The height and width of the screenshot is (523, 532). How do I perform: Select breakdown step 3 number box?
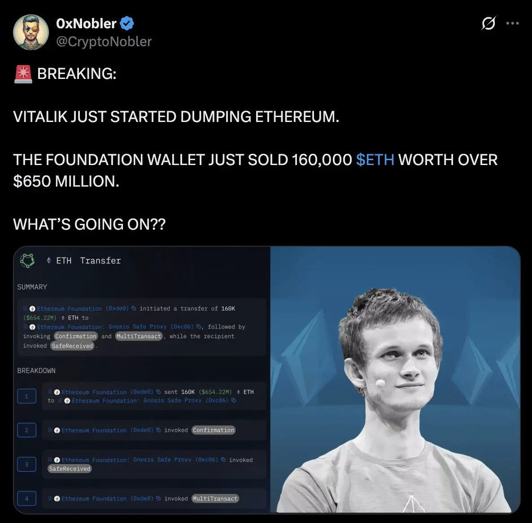click(x=26, y=464)
